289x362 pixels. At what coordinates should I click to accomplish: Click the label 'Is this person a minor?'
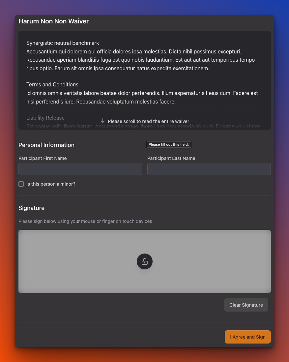[x=51, y=184]
